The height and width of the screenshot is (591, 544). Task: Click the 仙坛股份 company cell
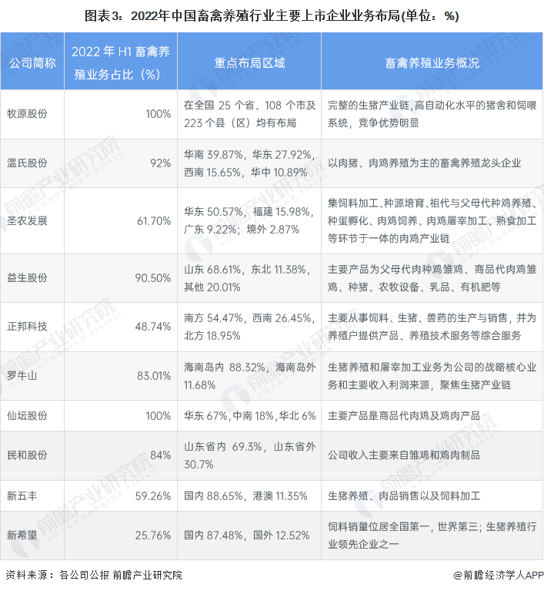pyautogui.click(x=32, y=416)
